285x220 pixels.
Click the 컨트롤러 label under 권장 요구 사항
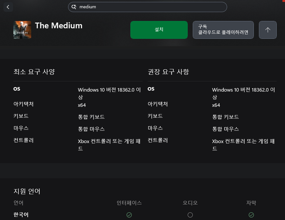[x=158, y=140]
